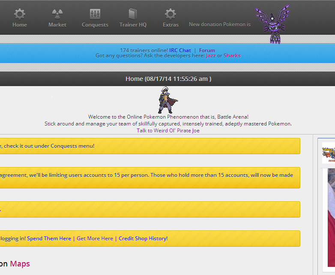This screenshot has width=335, height=275.
Task: Open the Extras menu label
Action: click(170, 25)
